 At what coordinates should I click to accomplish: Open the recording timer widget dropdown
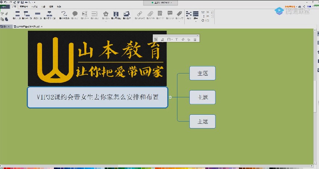click(x=171, y=3)
